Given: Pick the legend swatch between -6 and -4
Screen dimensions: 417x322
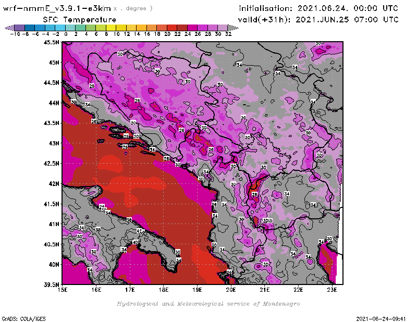Looking at the screenshot, I should [40, 28].
